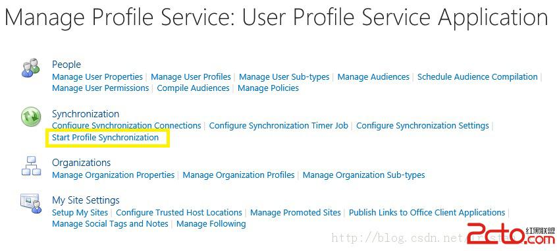The width and height of the screenshot is (557, 251).
Task: Click Compile Audiences link
Action: (x=194, y=88)
